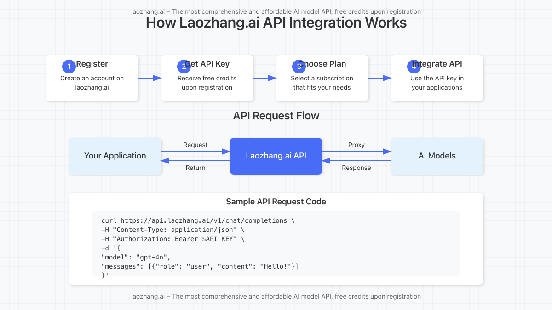This screenshot has height=310, width=552.
Task: Click the "model": "gpt-4o" code line
Action: [x=136, y=257]
